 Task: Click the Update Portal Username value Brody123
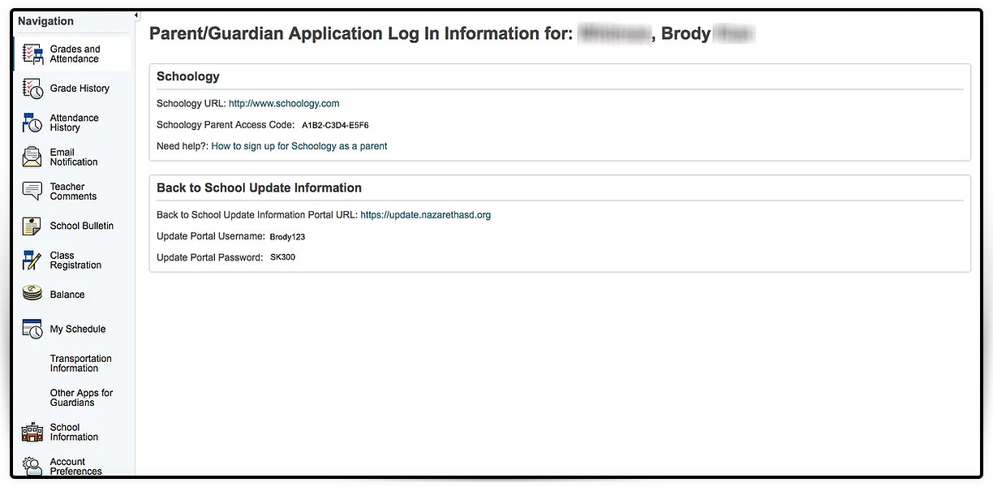pyautogui.click(x=287, y=237)
